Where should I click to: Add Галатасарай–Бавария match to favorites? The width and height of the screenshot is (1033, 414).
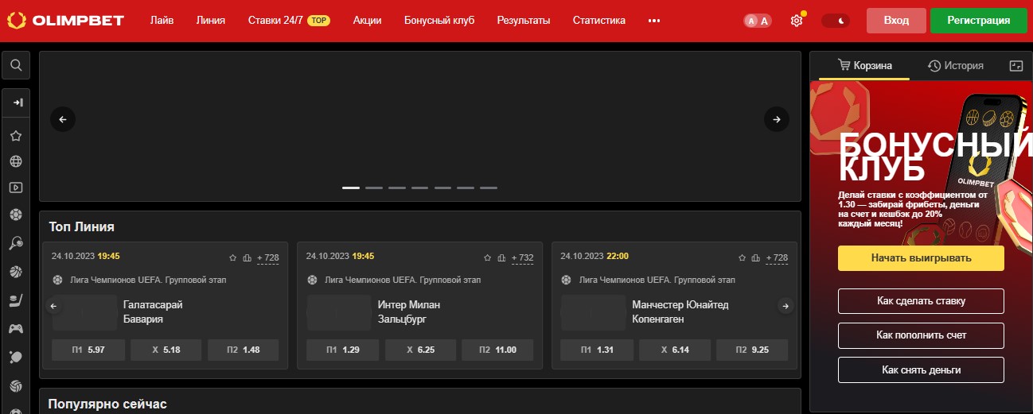tap(233, 257)
